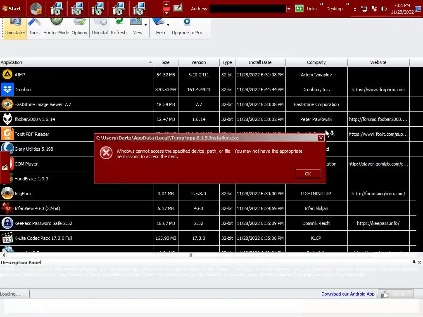The width and height of the screenshot is (423, 317).
Task: Sort by Version column header
Action: pos(199,62)
